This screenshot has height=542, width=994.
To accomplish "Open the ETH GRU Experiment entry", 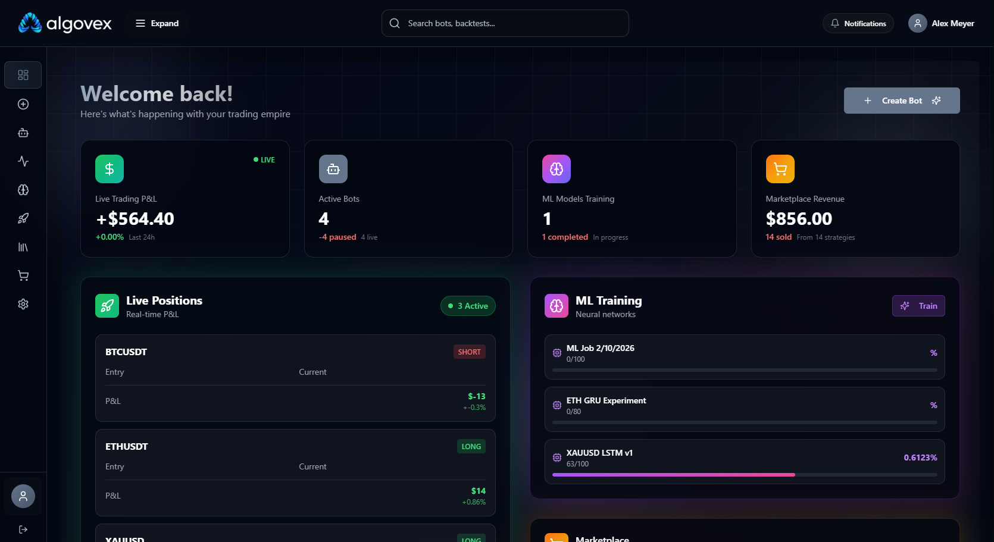I will point(745,409).
